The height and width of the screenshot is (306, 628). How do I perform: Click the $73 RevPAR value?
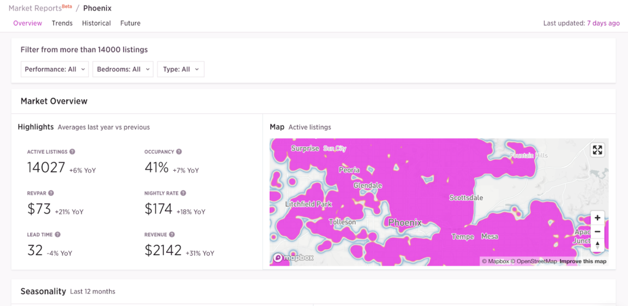[x=39, y=209]
